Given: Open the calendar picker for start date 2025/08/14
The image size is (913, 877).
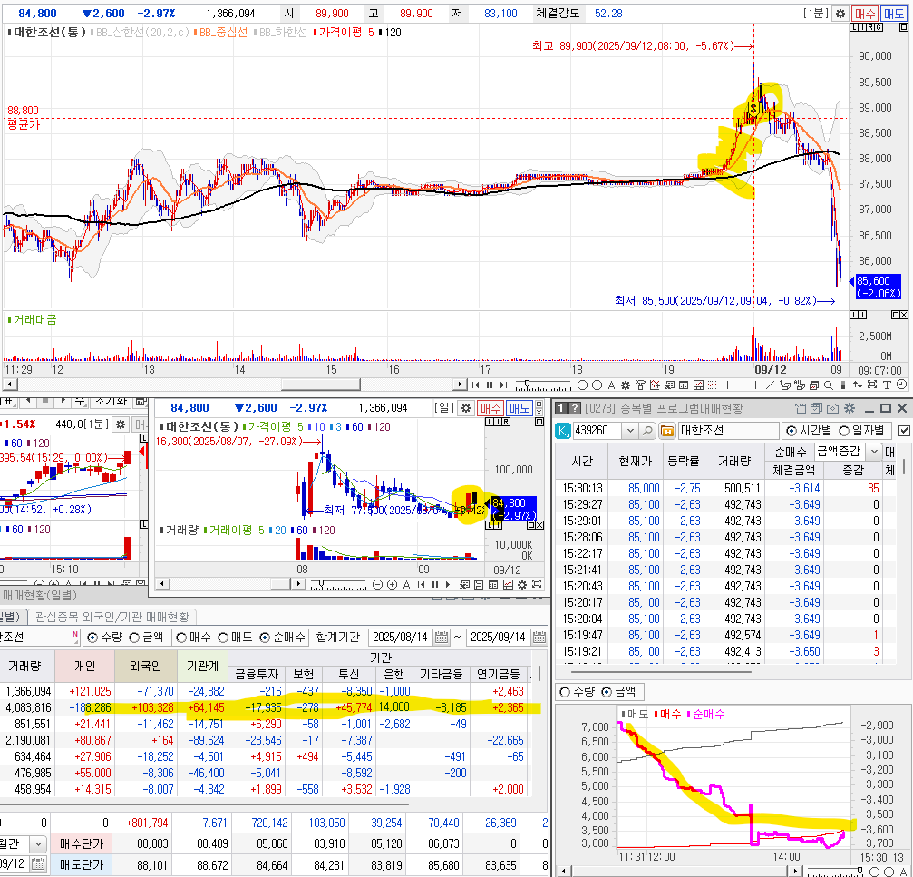Looking at the screenshot, I should [x=442, y=638].
